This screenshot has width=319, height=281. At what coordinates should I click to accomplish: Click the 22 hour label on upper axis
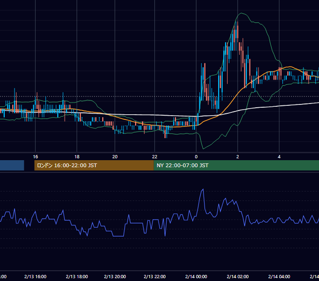point(155,157)
